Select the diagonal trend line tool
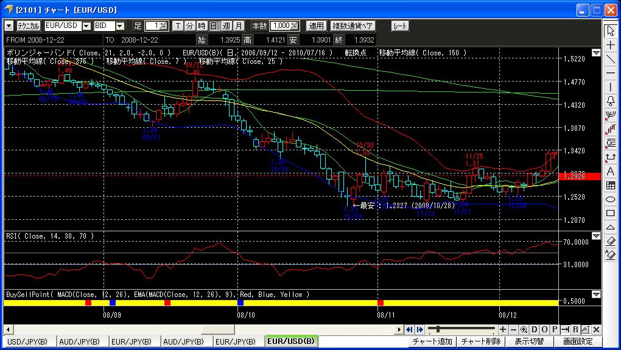 click(x=610, y=60)
